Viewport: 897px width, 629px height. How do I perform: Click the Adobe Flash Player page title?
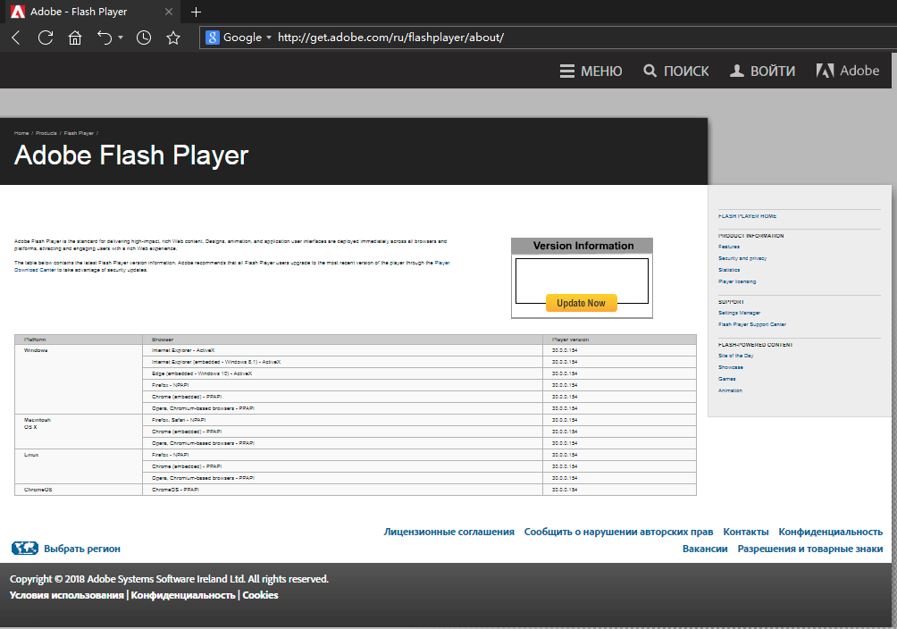click(131, 155)
